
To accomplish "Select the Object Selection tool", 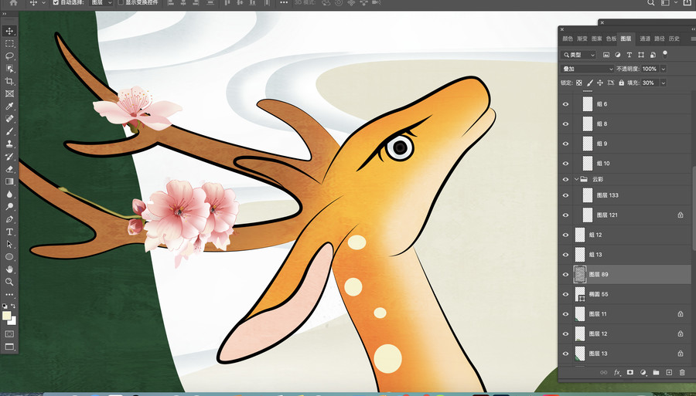I will pos(9,69).
